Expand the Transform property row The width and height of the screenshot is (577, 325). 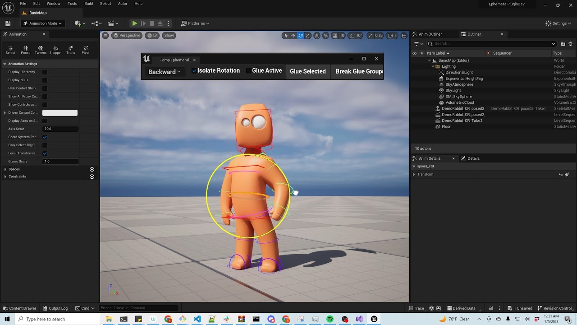pos(414,174)
